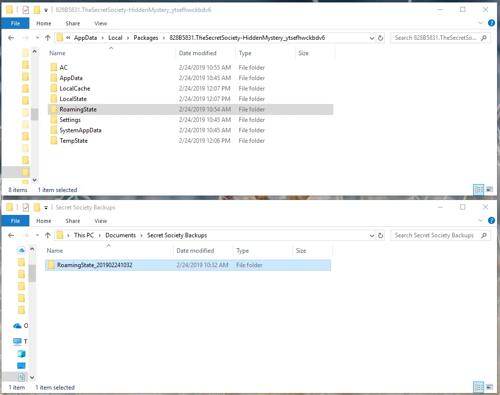Switch to Large icons view in Backups window
500x395 pixels.
pos(490,388)
